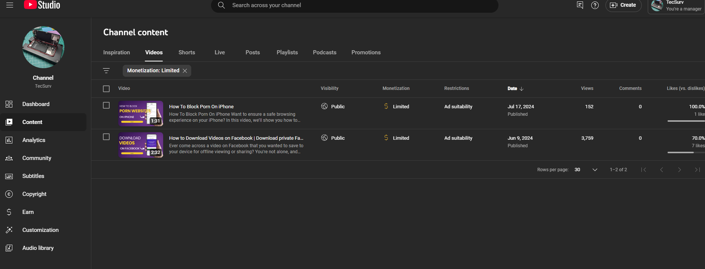Viewport: 705px width, 269px height.
Task: Click the Copyright sidebar icon
Action: [x=9, y=194]
